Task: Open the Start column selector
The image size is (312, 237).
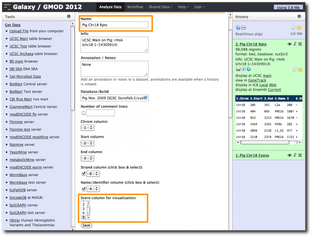Action: 88,143
